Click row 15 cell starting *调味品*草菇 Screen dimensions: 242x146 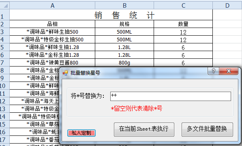34,124
